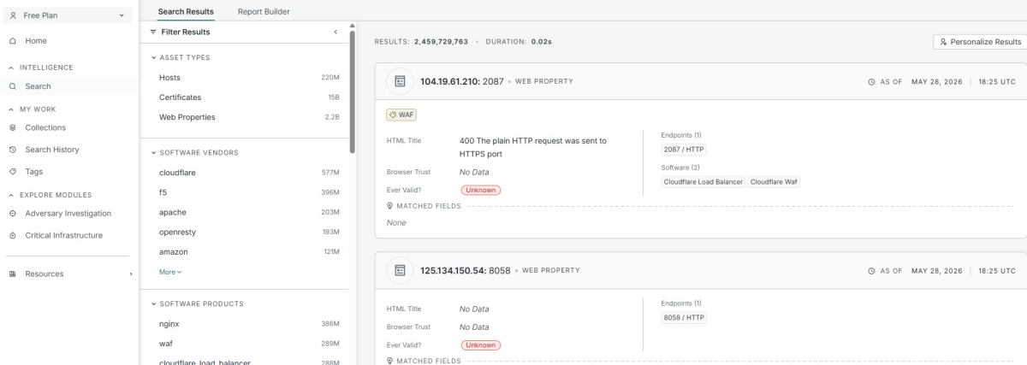This screenshot has height=365, width=1027.
Task: Click the filter lines icon
Action: point(152,32)
